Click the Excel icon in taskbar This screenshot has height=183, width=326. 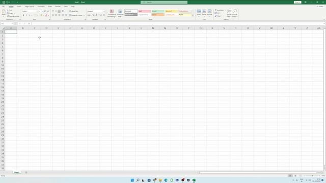(194, 180)
